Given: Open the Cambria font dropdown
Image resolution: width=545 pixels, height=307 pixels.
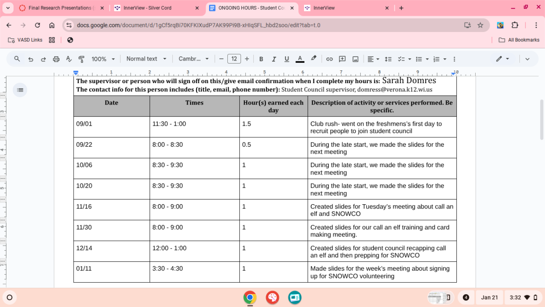Looking at the screenshot, I should point(194,59).
